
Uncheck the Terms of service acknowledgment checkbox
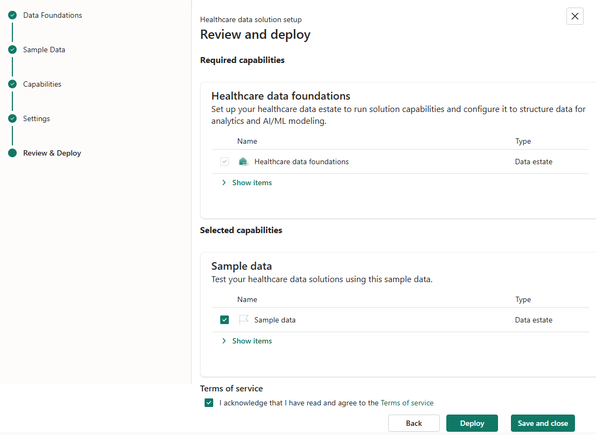[x=208, y=402]
